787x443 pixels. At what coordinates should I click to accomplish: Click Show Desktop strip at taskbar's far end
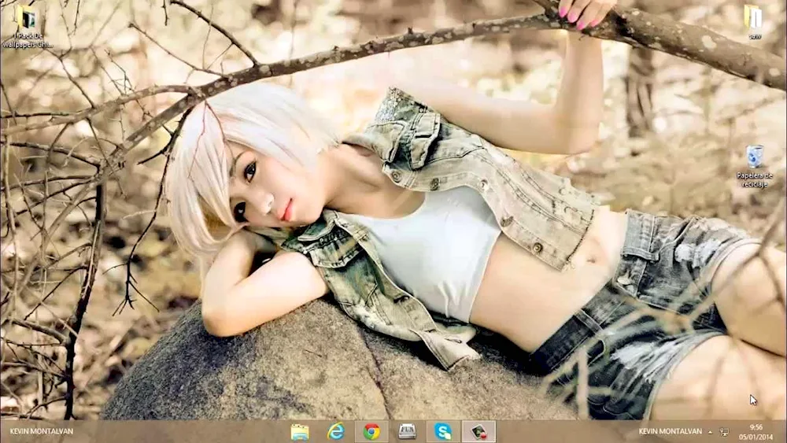point(785,432)
